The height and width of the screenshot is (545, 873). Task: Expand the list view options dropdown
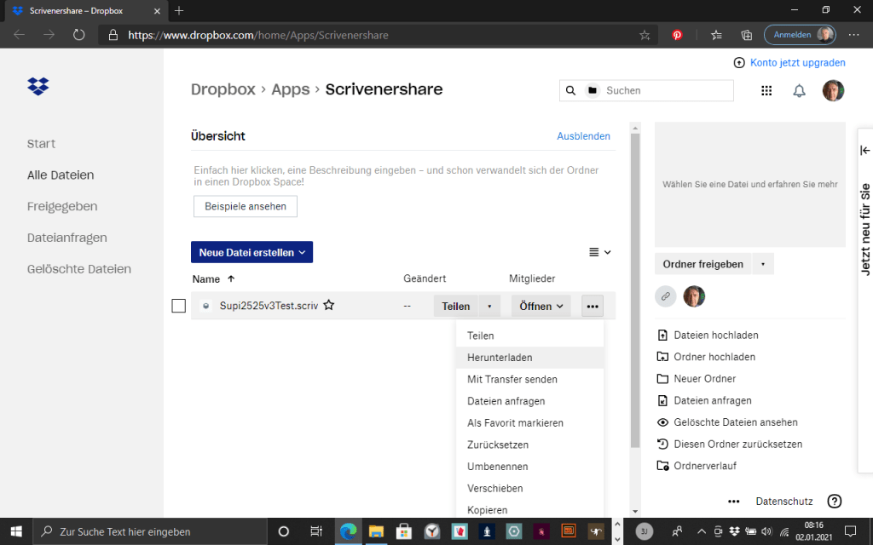pyautogui.click(x=600, y=252)
